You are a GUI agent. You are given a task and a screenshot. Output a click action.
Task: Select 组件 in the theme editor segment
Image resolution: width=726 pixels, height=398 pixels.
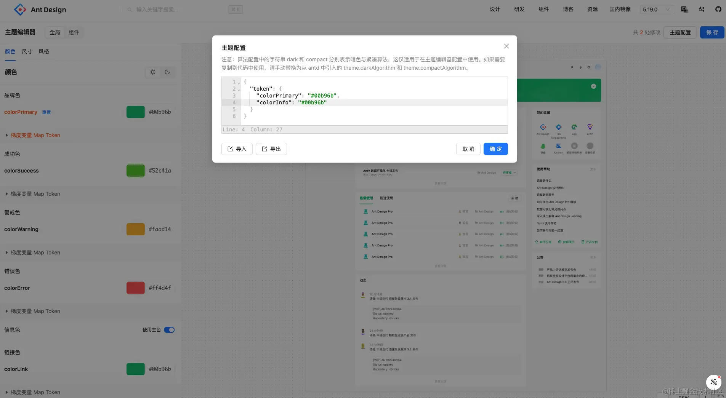(x=74, y=32)
